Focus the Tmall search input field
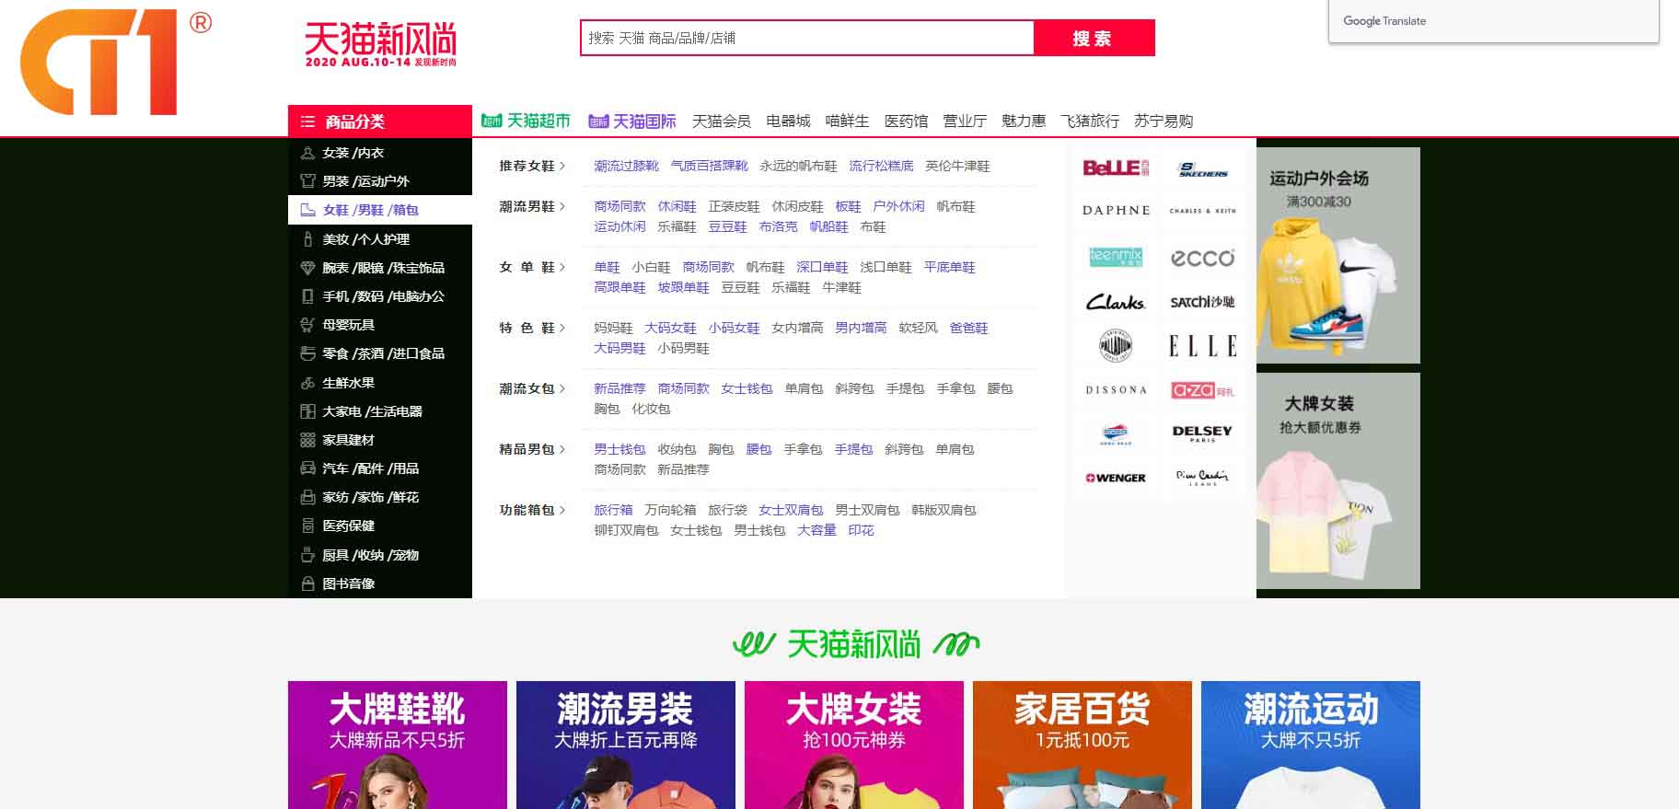This screenshot has height=809, width=1679. point(807,38)
